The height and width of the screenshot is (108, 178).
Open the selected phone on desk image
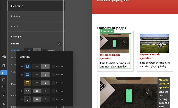pos(115,43)
